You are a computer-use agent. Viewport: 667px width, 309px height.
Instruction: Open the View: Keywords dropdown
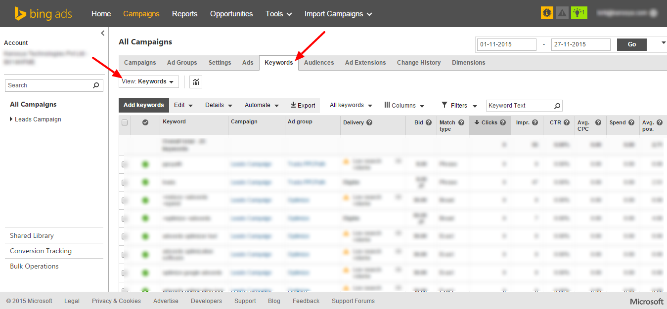(x=148, y=81)
